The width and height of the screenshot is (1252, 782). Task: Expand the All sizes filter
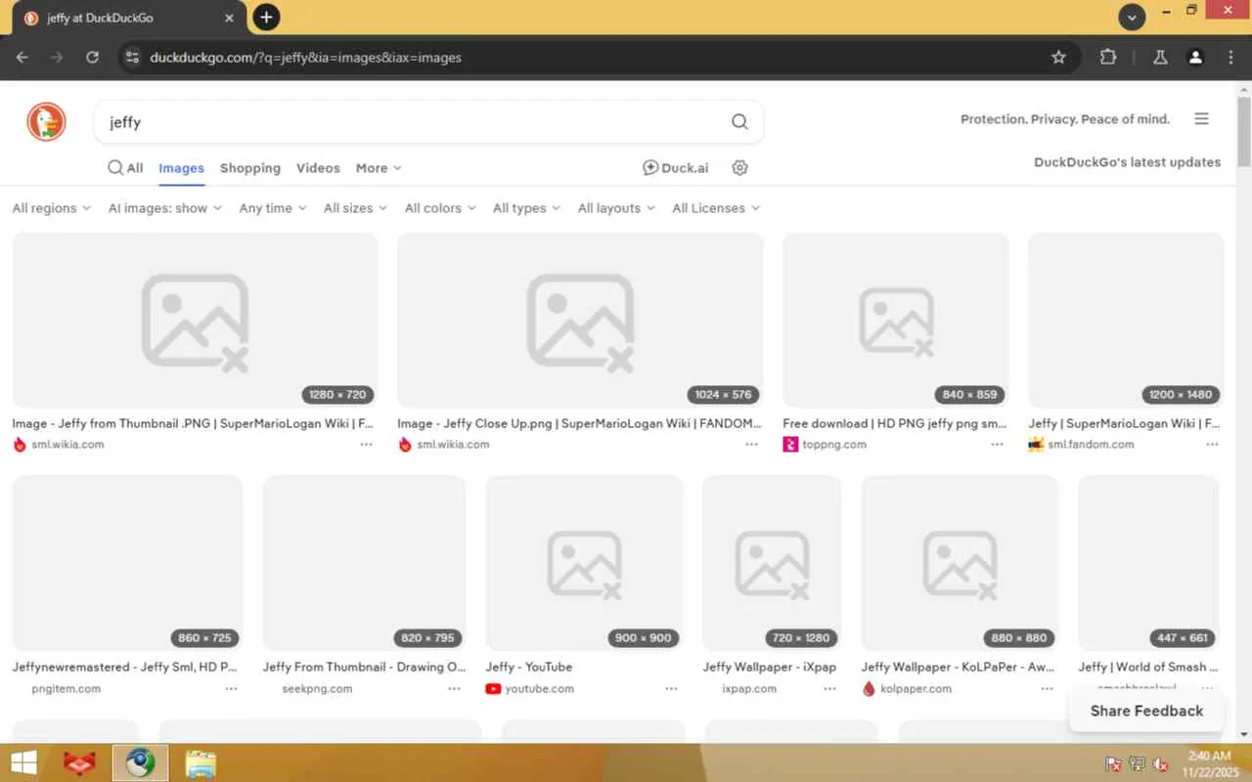(356, 208)
